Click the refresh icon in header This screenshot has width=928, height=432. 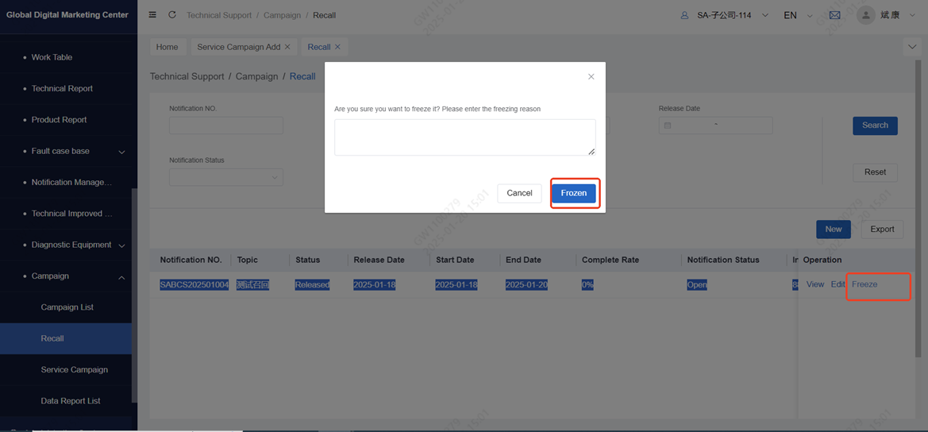(x=171, y=15)
